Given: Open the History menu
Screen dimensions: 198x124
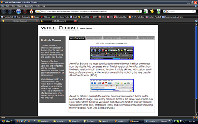Looking at the screenshot, I should [20, 6].
